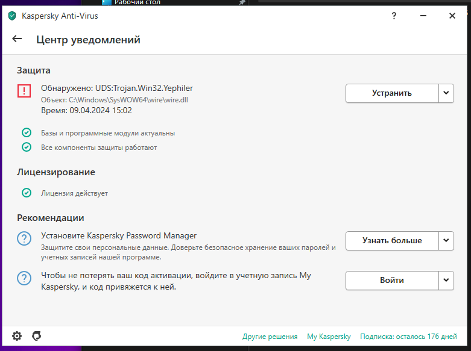Image resolution: width=471 pixels, height=351 pixels.
Task: Click the Защитите свои персональные данные description
Action: (x=188, y=252)
